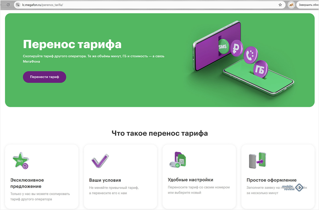Open the browser profile avatar
319x210 pixels.
(x=291, y=5)
